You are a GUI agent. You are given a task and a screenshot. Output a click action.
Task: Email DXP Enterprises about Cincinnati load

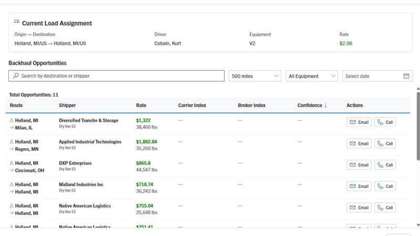point(359,165)
